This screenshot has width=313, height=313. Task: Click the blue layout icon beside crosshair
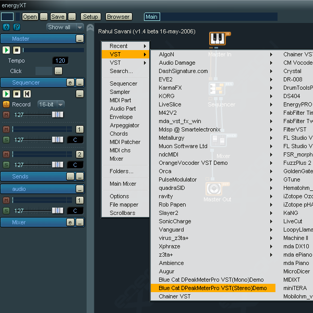tap(17, 27)
